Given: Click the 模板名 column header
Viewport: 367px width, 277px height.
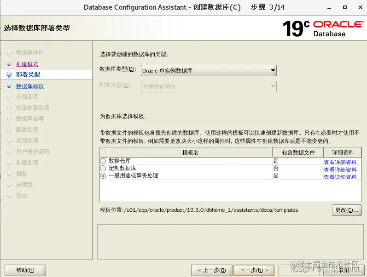Looking at the screenshot, I should (190, 153).
